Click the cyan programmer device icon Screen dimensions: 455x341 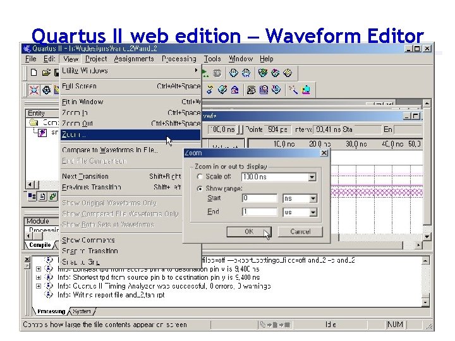[x=306, y=90]
